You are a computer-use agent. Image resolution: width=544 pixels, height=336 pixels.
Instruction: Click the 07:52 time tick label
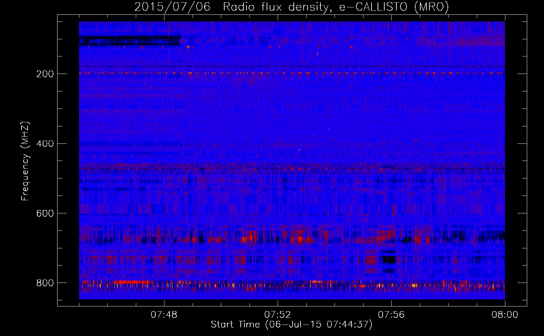pyautogui.click(x=278, y=315)
